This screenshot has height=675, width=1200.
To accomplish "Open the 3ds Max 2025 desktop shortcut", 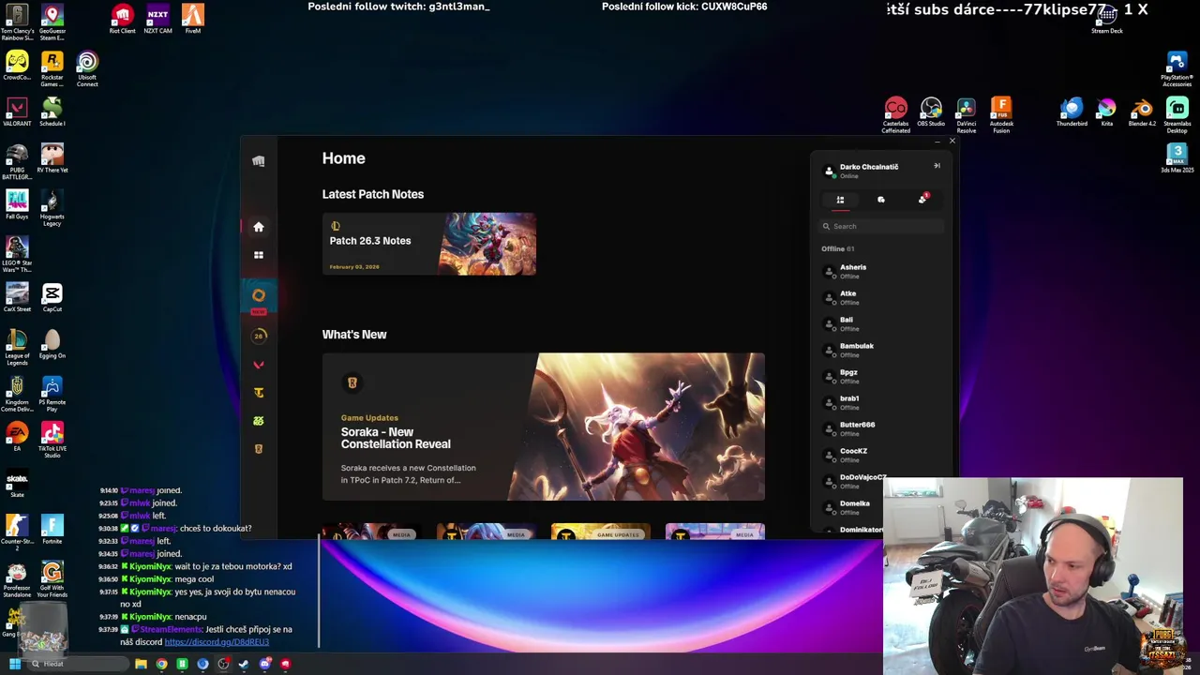I will [x=1177, y=158].
